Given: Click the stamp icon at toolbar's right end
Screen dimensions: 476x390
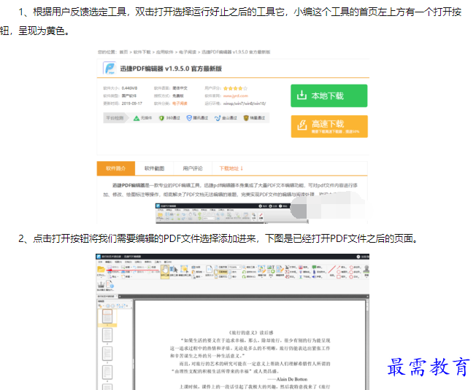Looking at the screenshot, I should pyautogui.click(x=366, y=269).
